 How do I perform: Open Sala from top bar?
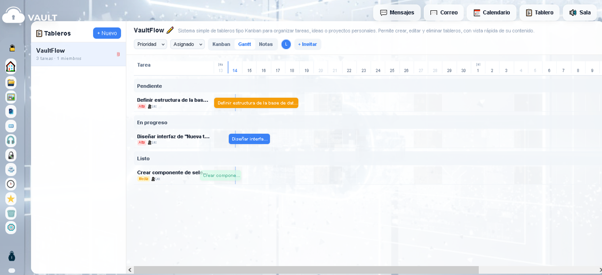580,13
